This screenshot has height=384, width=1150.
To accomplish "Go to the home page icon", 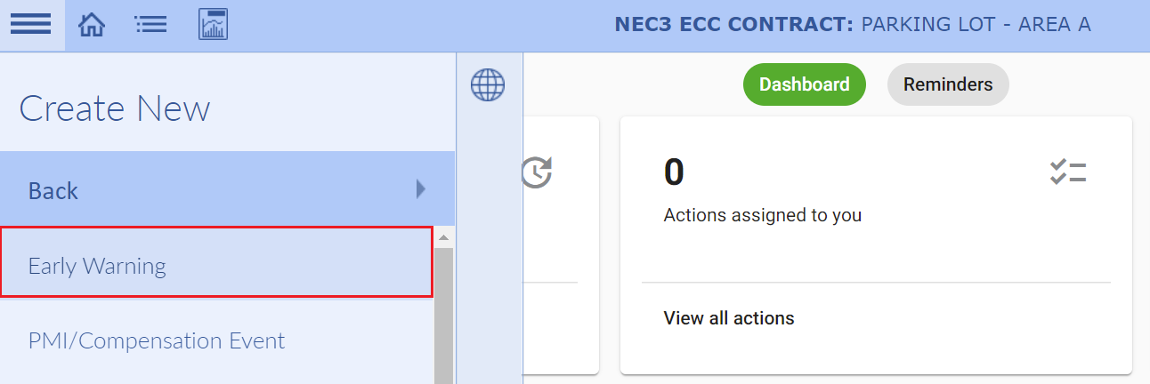I will pos(92,25).
